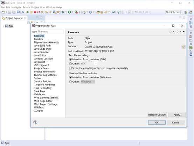Click the Step Return icon

50,12
